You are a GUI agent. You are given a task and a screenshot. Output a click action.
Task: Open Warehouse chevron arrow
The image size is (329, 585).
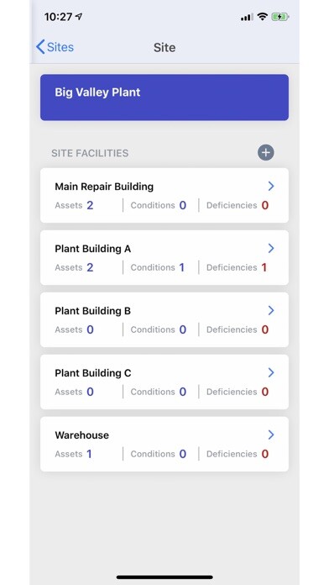click(271, 435)
